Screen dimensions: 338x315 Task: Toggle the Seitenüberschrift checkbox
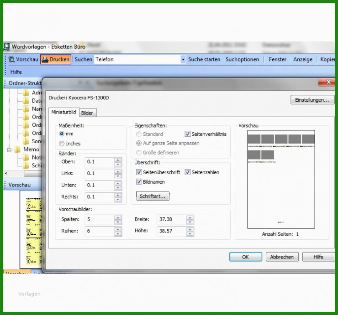click(139, 172)
